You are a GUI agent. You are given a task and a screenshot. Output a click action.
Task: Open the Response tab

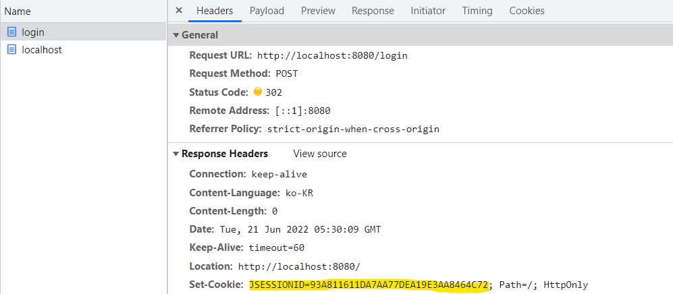coord(373,11)
